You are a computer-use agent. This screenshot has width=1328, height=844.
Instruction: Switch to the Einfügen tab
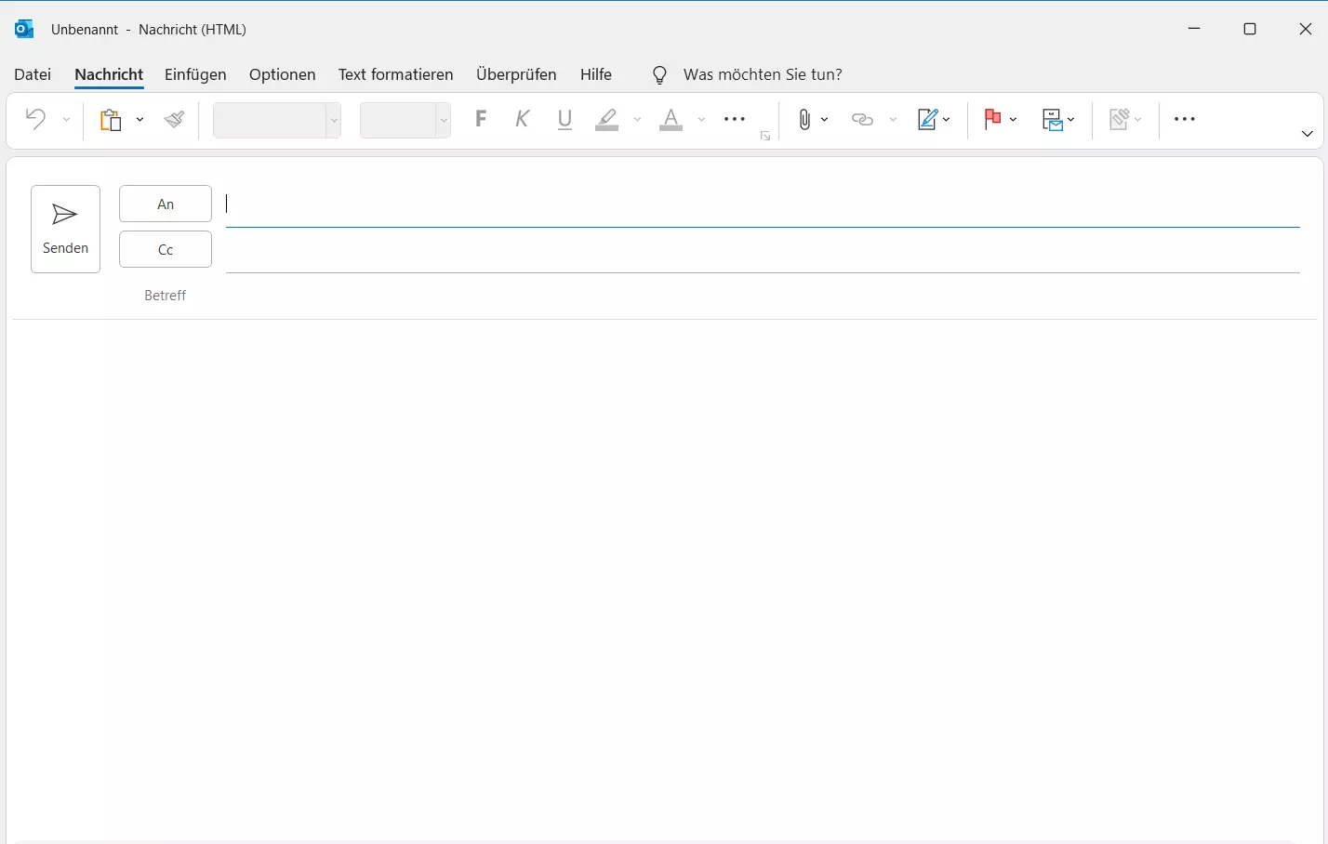(195, 74)
